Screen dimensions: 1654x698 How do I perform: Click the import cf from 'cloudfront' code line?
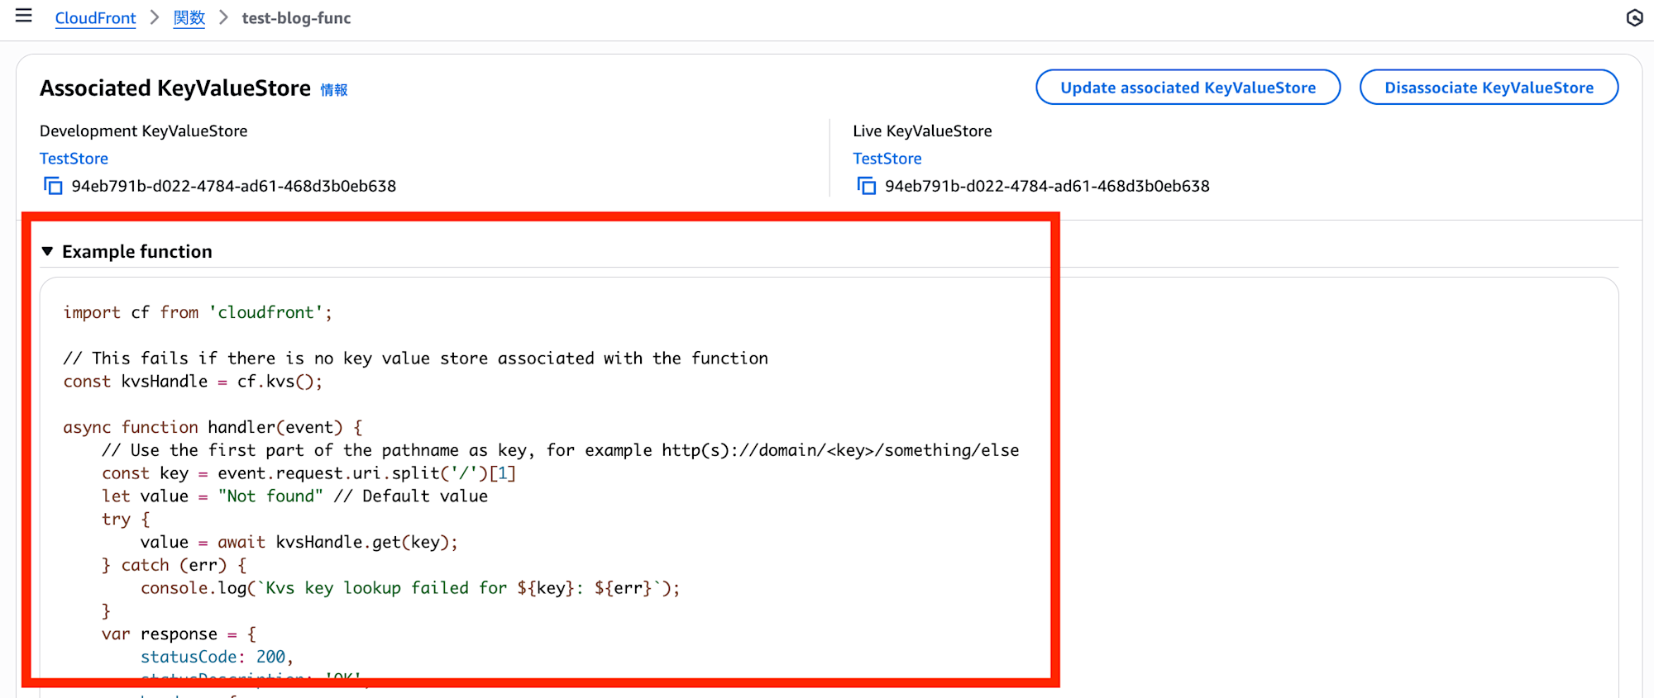coord(198,312)
